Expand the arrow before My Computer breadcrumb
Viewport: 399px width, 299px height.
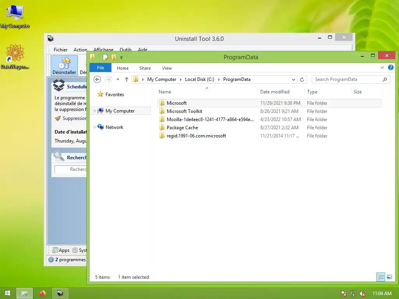coord(143,79)
